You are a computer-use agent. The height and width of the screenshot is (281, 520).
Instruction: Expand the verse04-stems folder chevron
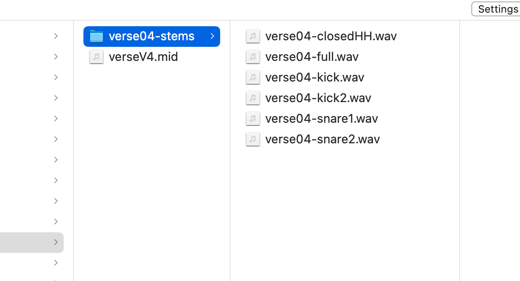point(212,36)
